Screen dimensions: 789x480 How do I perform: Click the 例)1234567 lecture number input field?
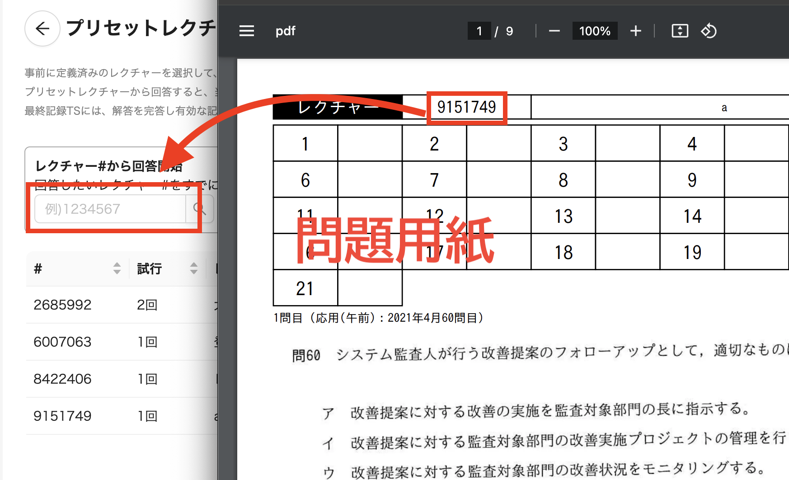pos(108,209)
